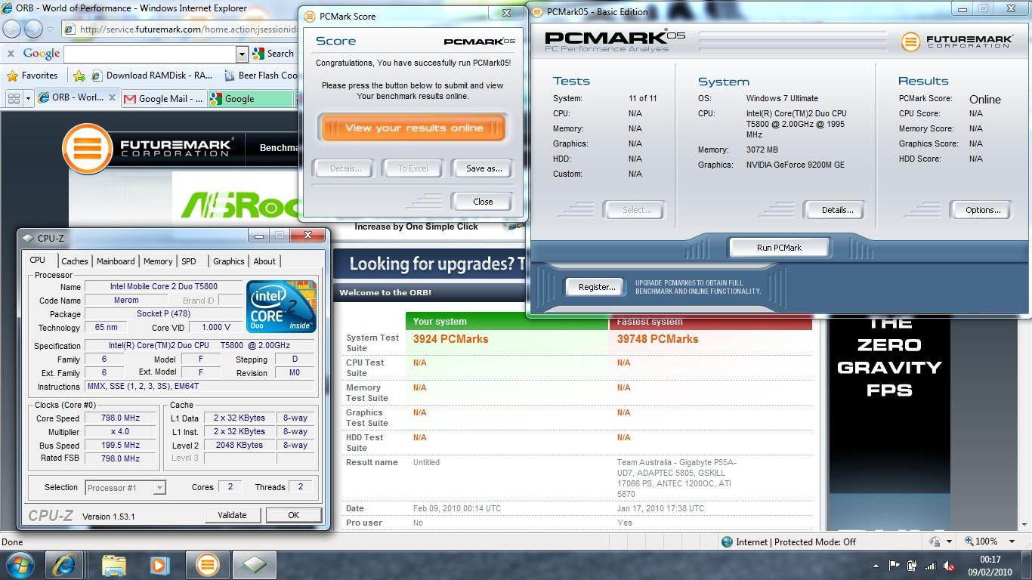Click inside the Google toolbar search box
1032x580 pixels.
pyautogui.click(x=150, y=54)
